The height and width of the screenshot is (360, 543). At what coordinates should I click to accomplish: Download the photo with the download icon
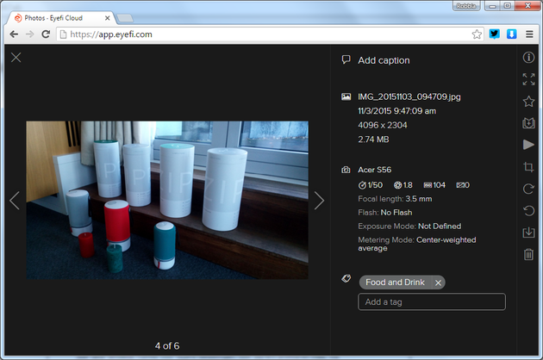528,233
